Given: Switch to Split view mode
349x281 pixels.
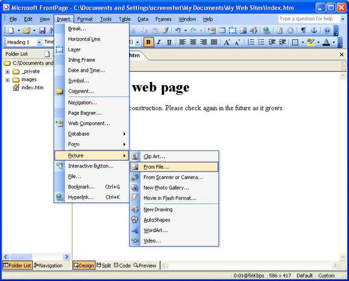Looking at the screenshot, I should pos(104,265).
